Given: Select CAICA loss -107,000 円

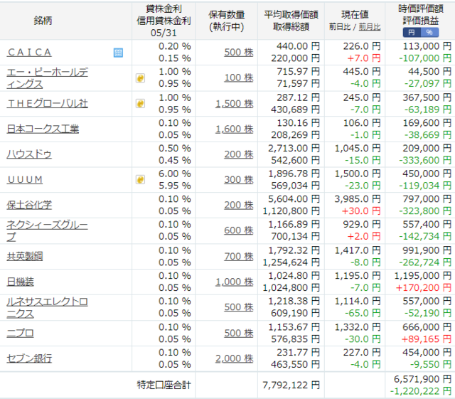Looking at the screenshot, I should click(425, 58).
